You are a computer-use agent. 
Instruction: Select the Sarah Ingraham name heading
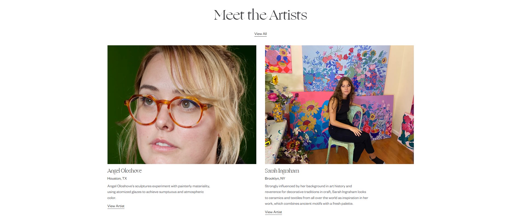coord(282,171)
